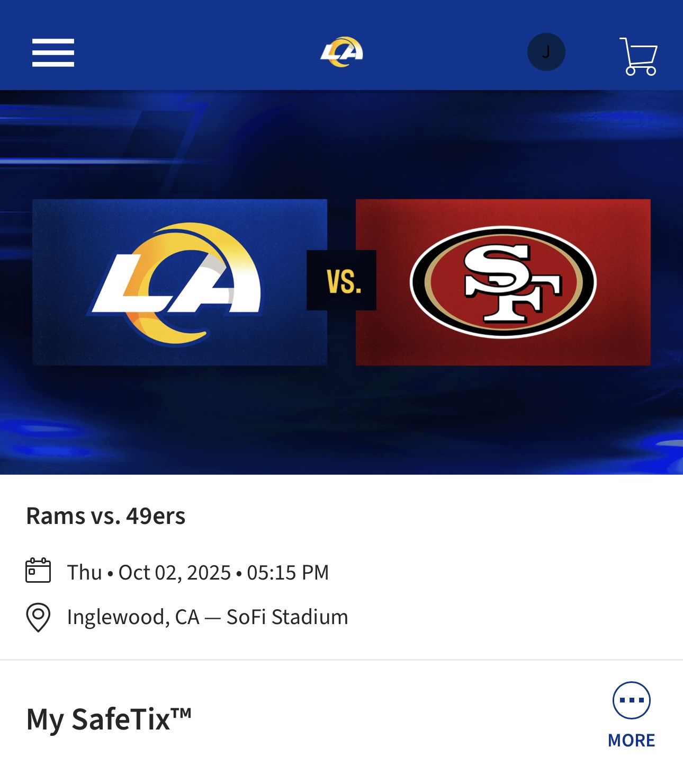Open the MORE options label
The width and height of the screenshot is (683, 774).
pos(631,740)
